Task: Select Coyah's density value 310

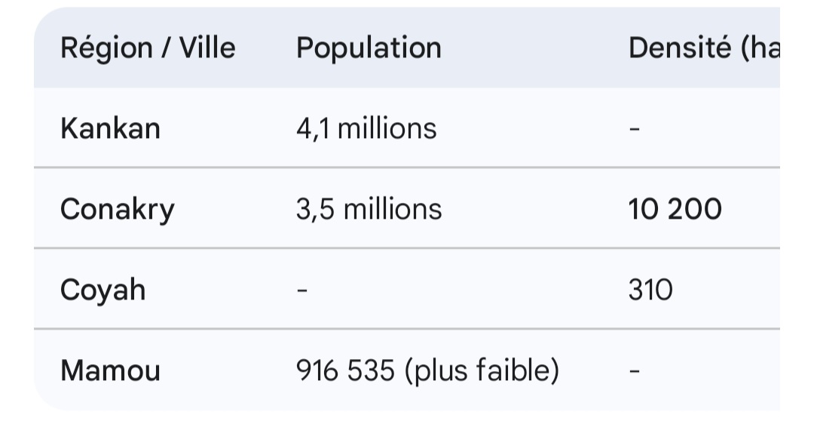Action: [650, 290]
